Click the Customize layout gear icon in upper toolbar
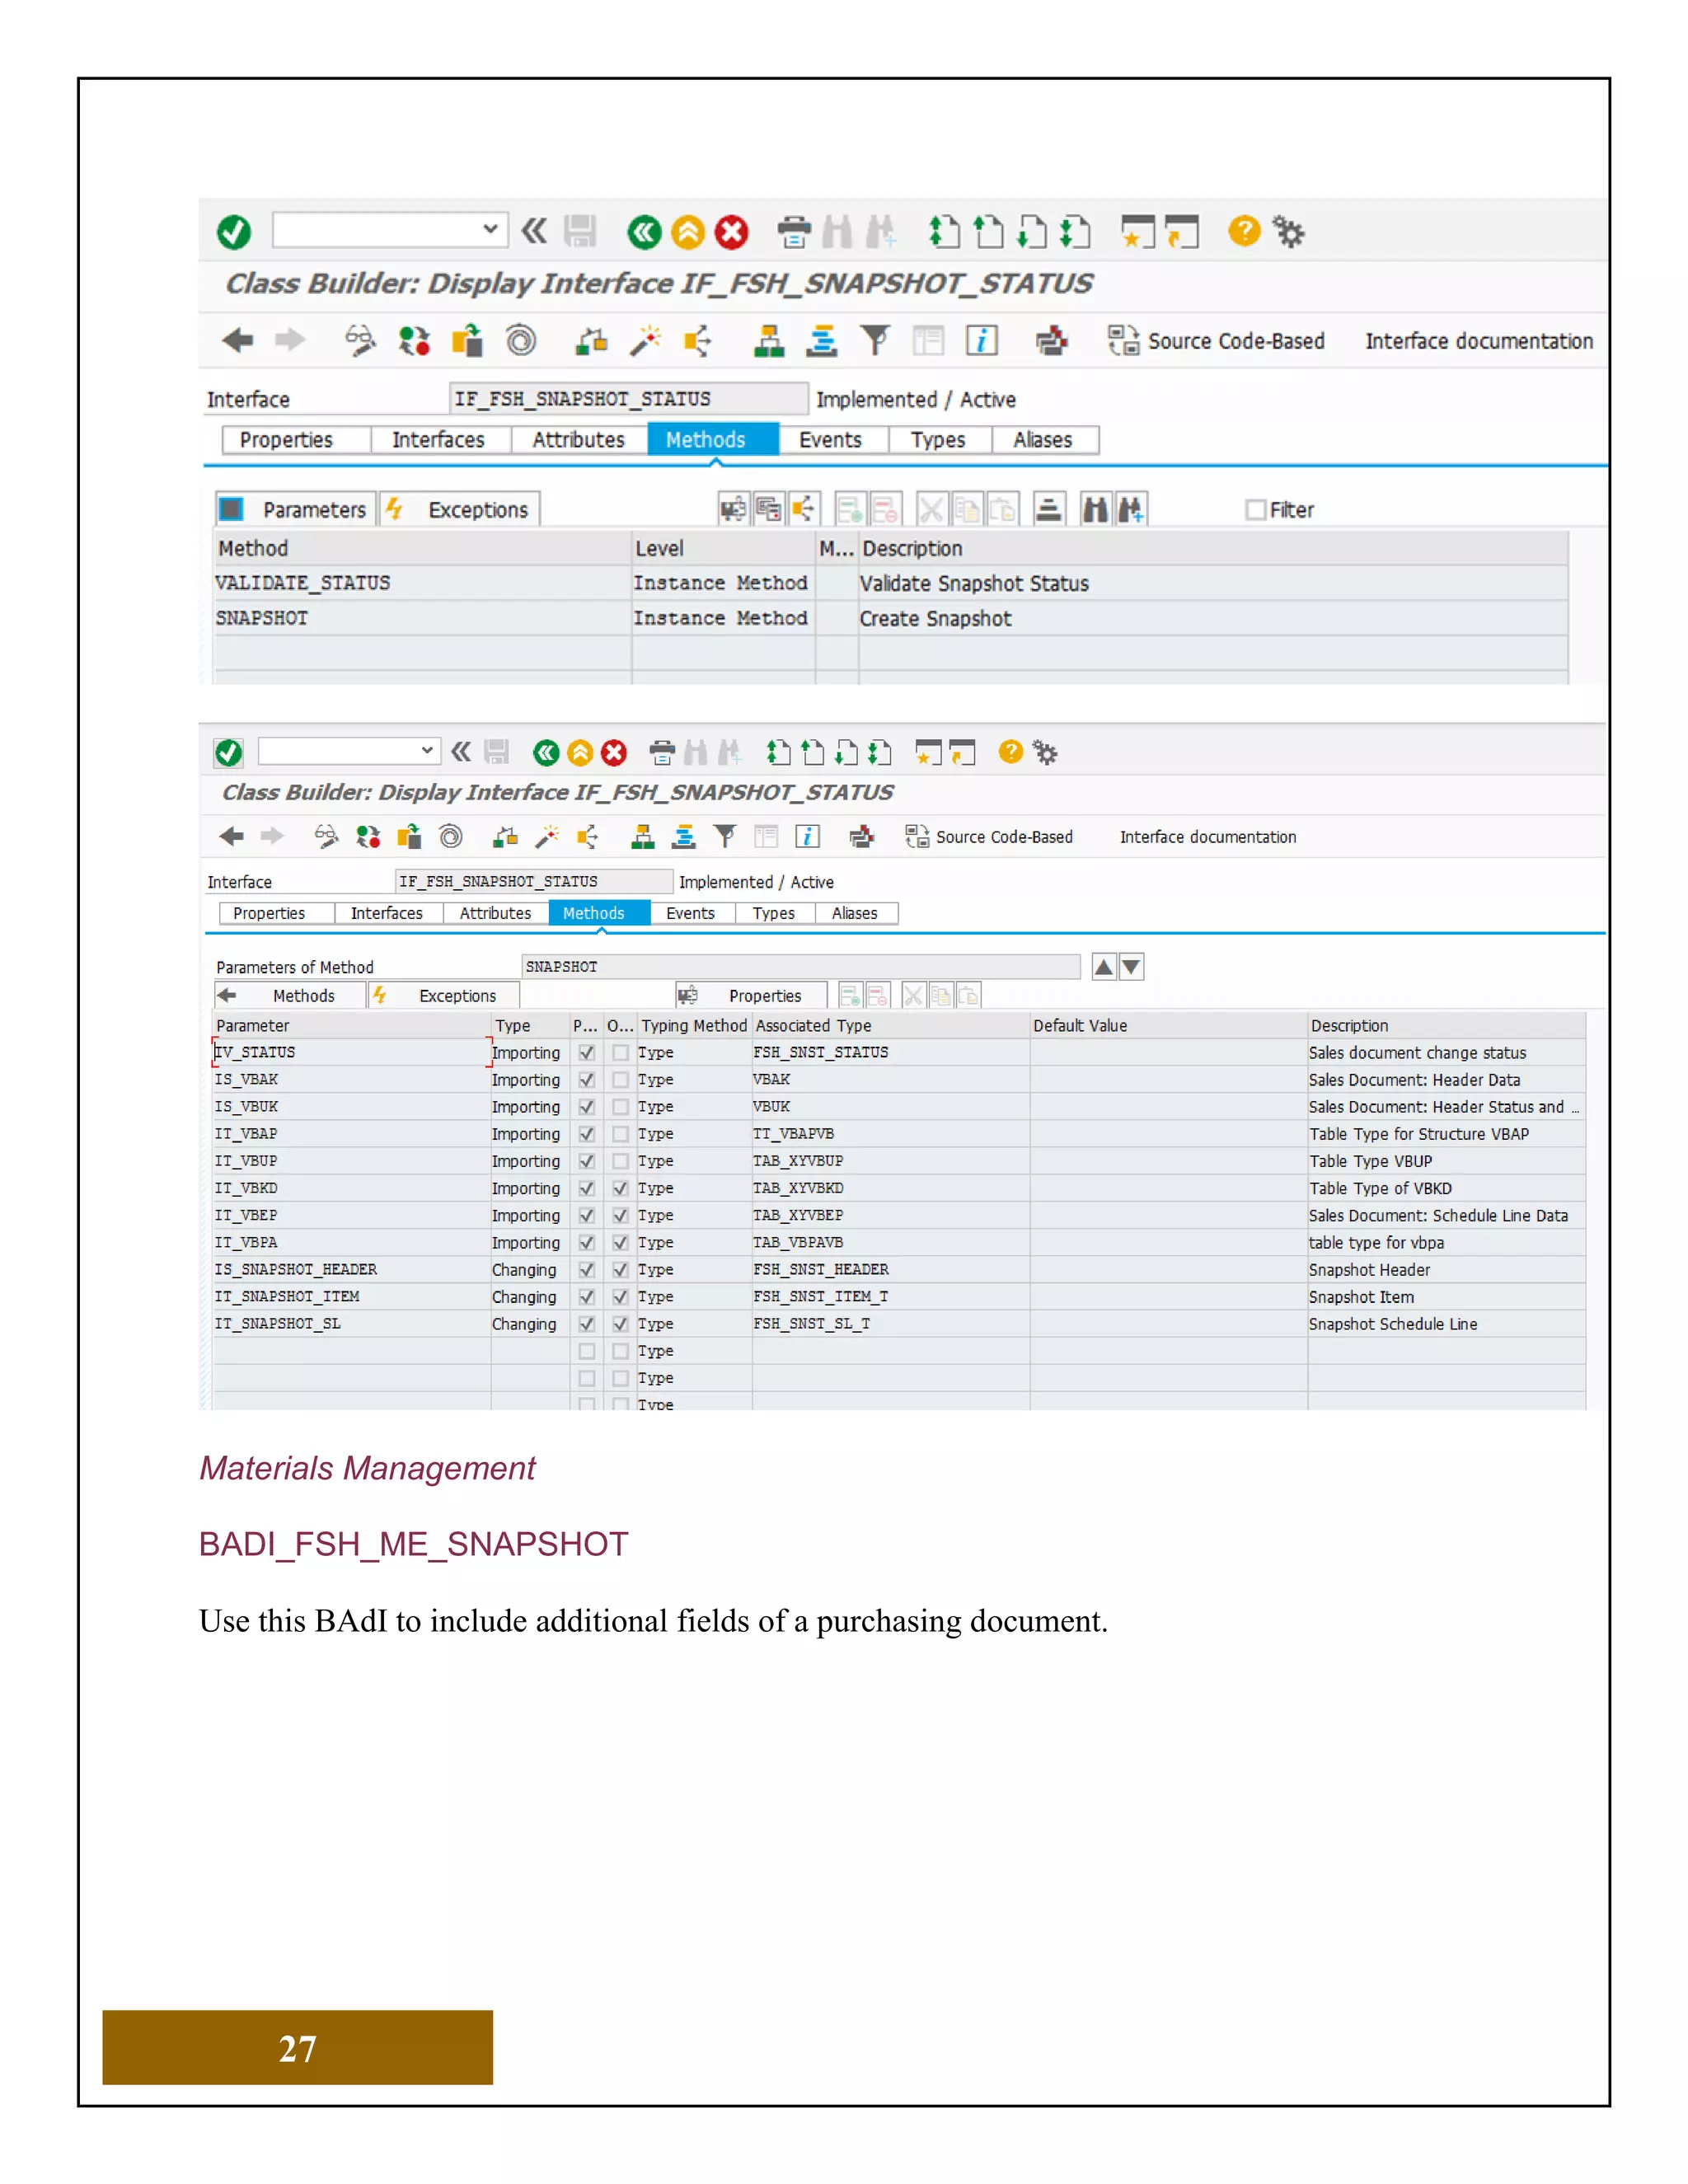The height and width of the screenshot is (2184, 1688). pyautogui.click(x=1289, y=232)
